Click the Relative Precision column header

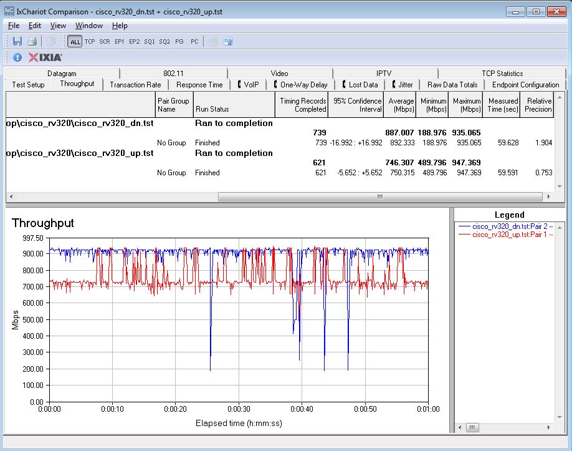(537, 105)
